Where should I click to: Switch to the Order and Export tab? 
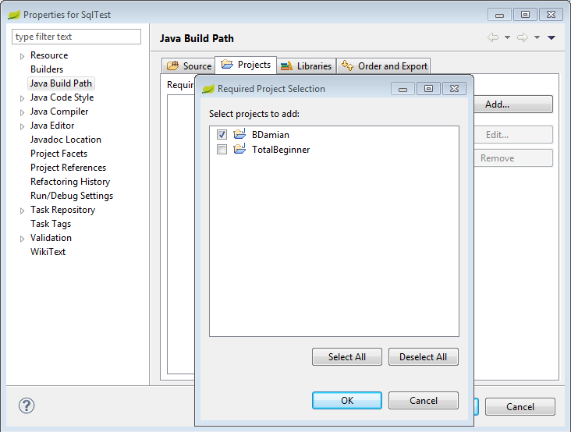pos(384,66)
